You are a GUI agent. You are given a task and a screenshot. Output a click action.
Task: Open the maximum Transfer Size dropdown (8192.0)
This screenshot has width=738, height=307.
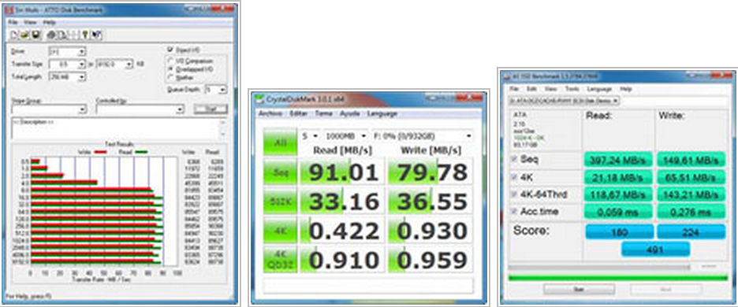coord(114,64)
